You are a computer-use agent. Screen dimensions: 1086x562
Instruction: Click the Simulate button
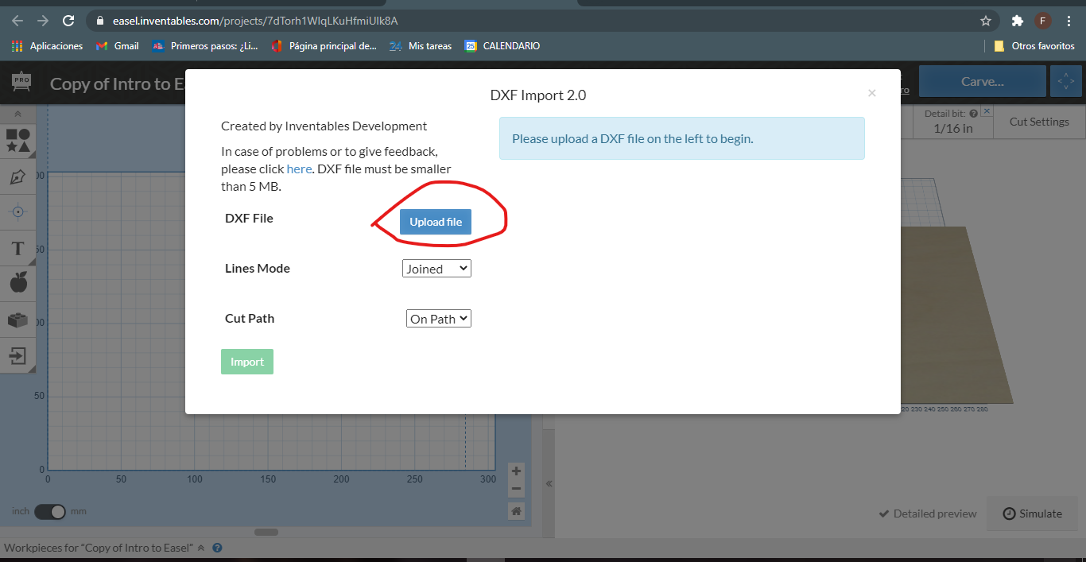pos(1032,514)
